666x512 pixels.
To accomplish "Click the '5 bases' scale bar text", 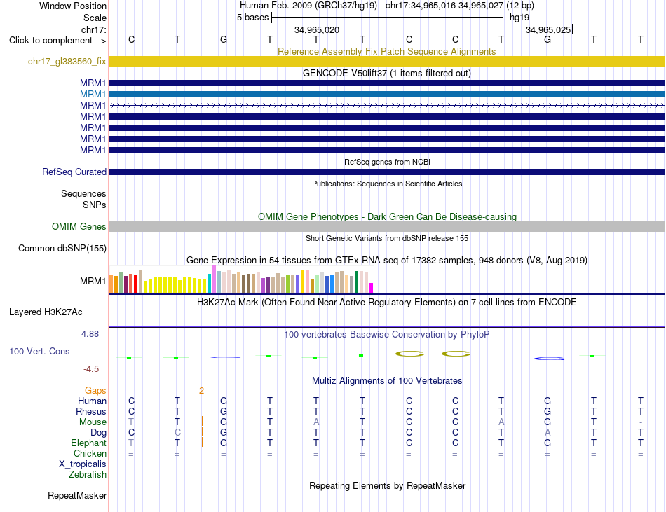I will point(252,18).
